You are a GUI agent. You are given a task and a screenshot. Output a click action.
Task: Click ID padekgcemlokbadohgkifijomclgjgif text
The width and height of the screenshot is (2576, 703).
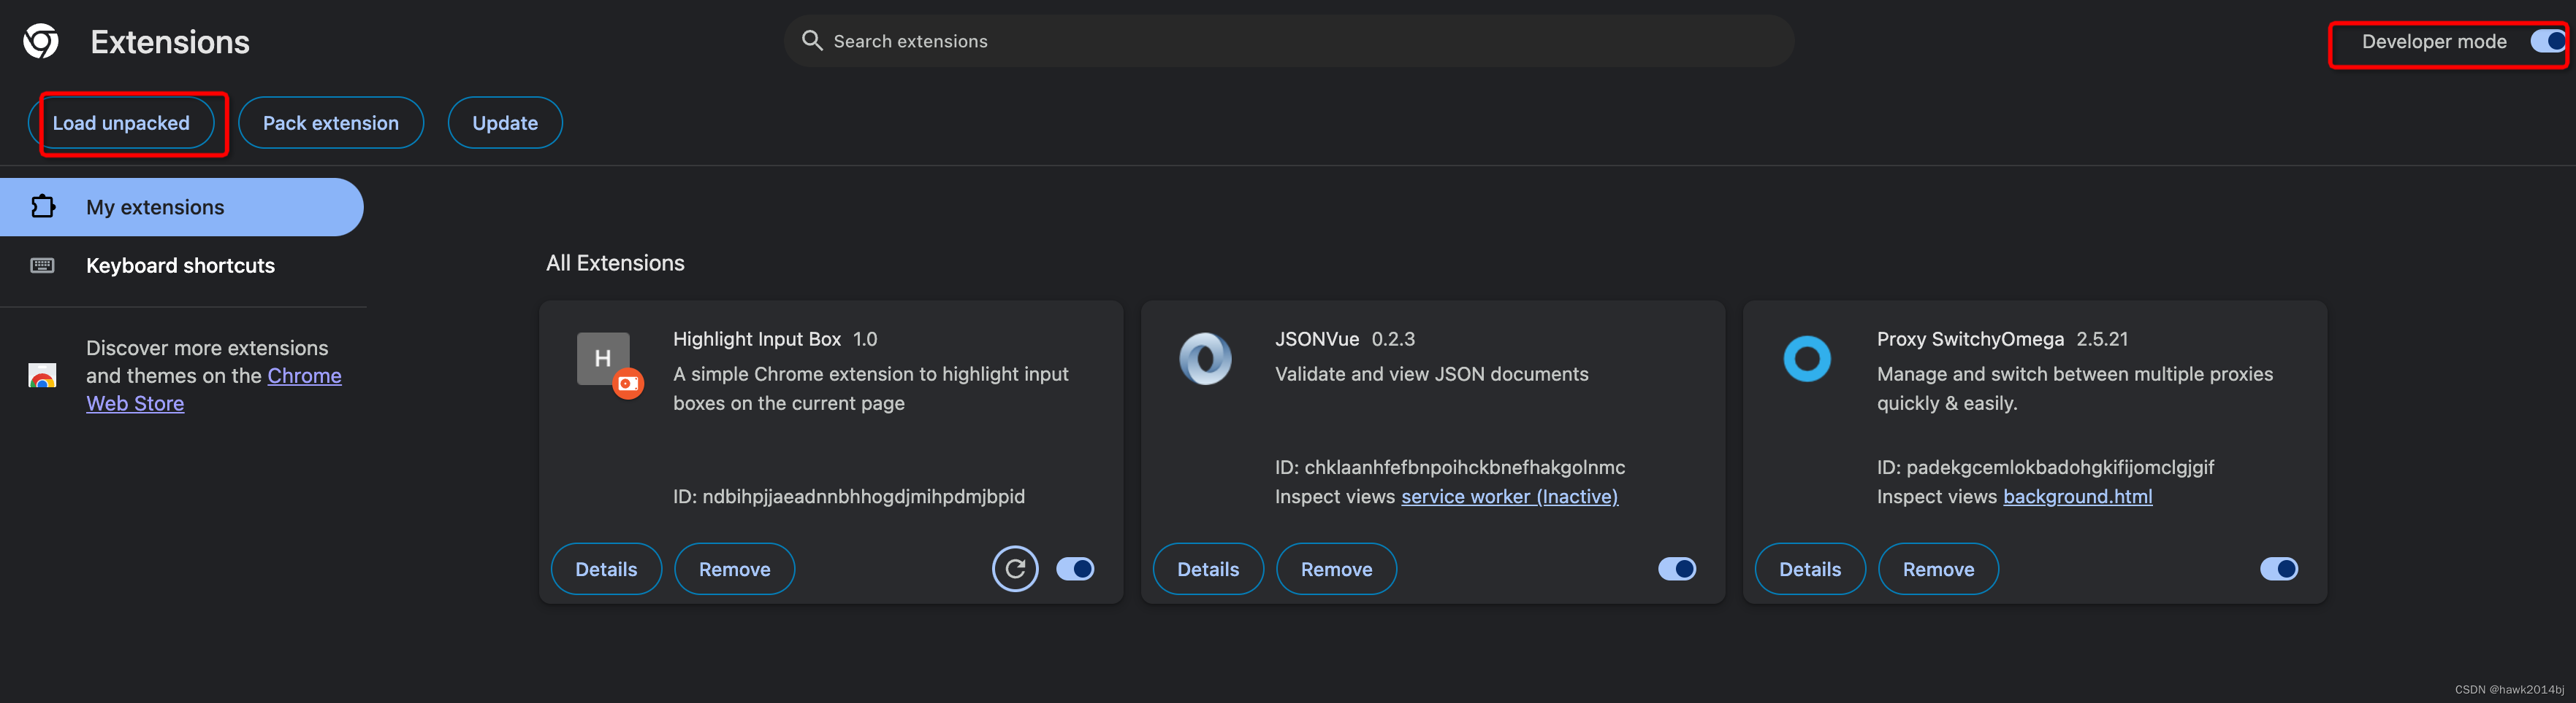[x=2045, y=467]
